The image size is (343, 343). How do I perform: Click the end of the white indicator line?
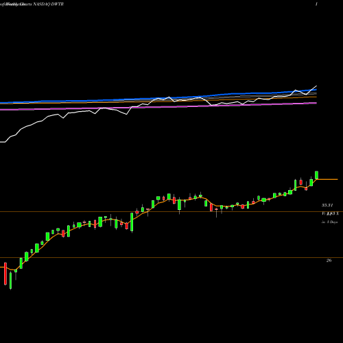(316, 86)
